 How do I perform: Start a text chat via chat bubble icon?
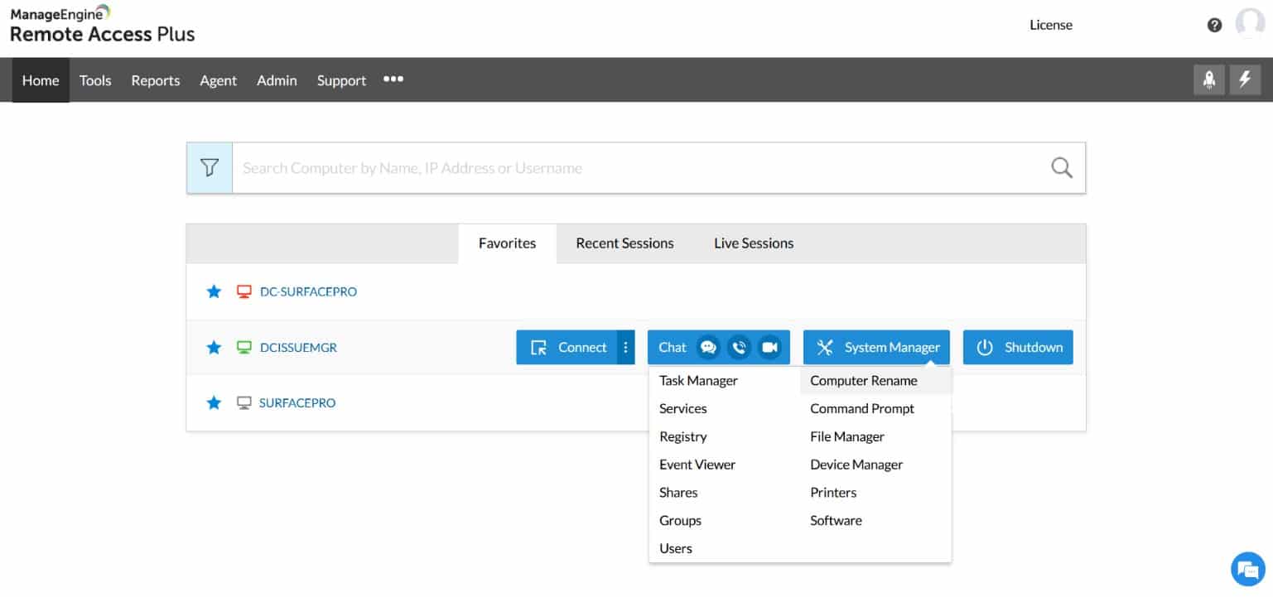pyautogui.click(x=708, y=347)
